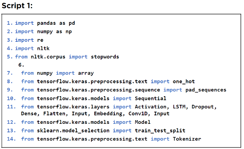244x149 pixels.
Task: Click 'array' on line 7
Action: click(x=86, y=73)
